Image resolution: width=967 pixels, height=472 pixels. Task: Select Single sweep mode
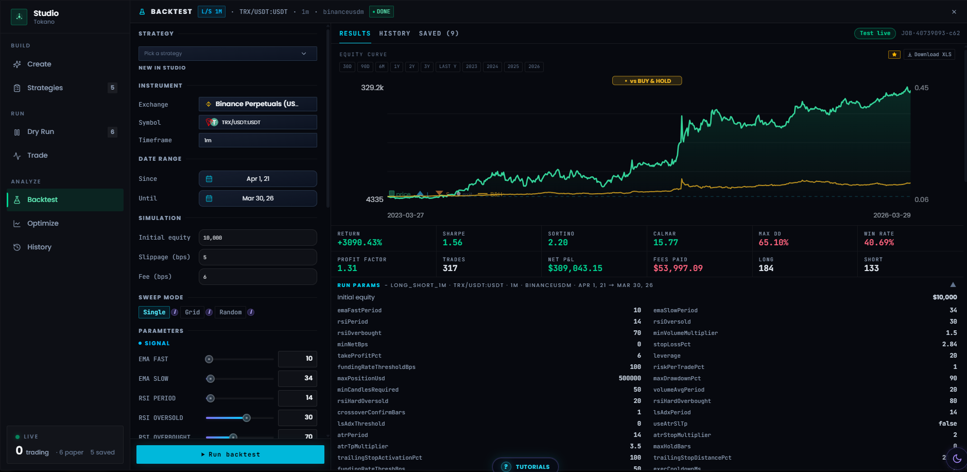154,312
